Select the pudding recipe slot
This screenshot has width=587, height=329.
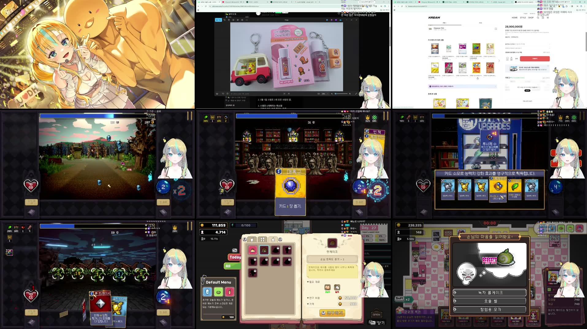253,250
